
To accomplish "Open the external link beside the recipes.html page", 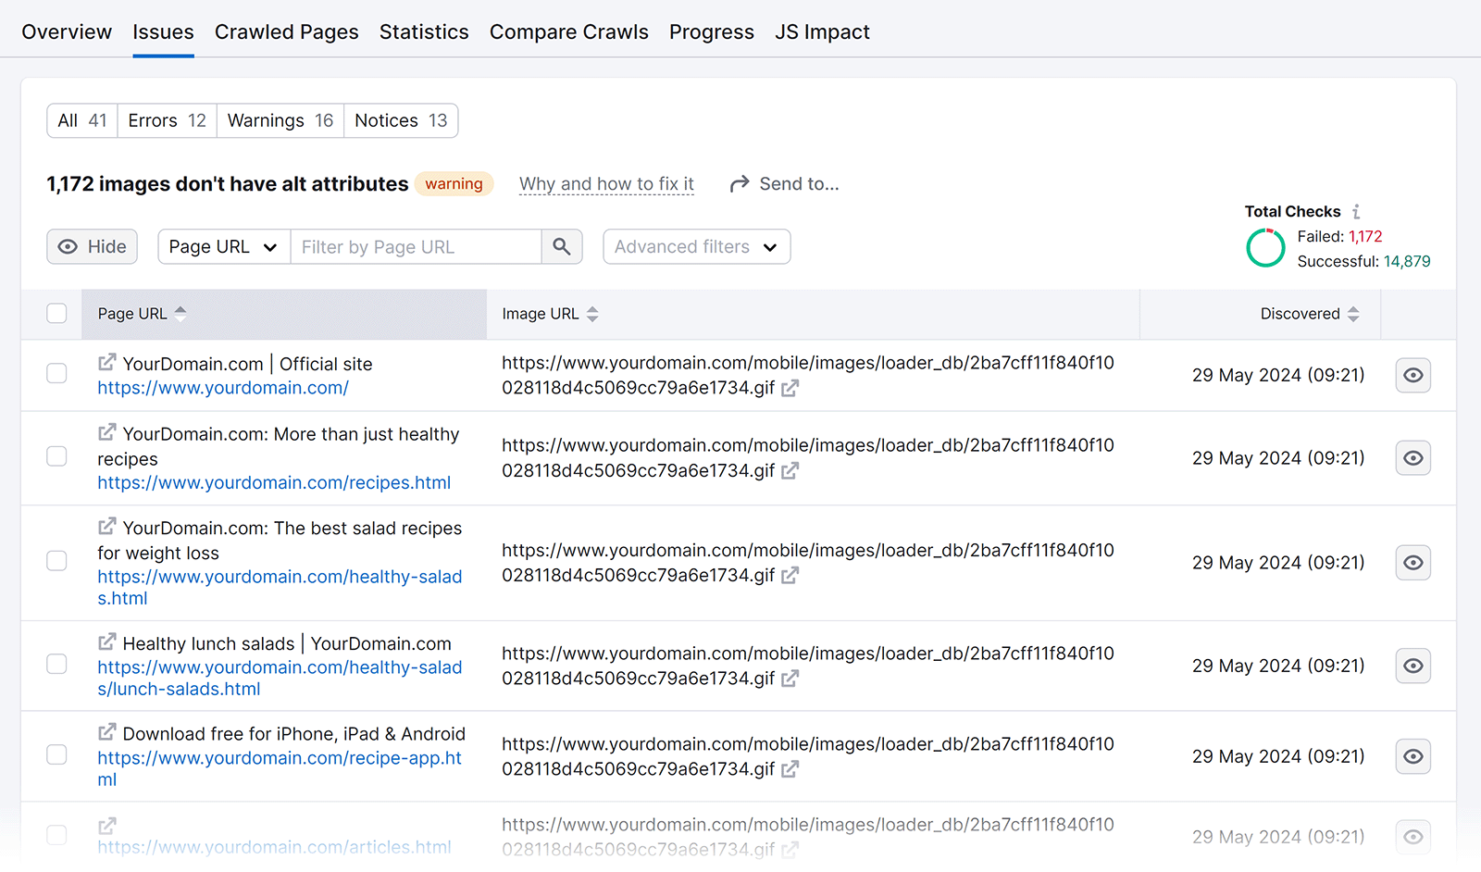I will [106, 432].
